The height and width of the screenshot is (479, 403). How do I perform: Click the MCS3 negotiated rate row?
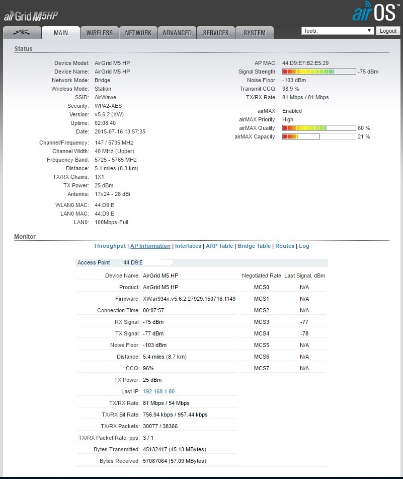point(262,322)
